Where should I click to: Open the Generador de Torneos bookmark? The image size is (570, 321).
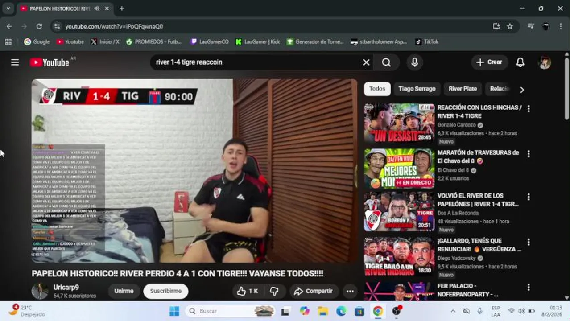(x=315, y=42)
